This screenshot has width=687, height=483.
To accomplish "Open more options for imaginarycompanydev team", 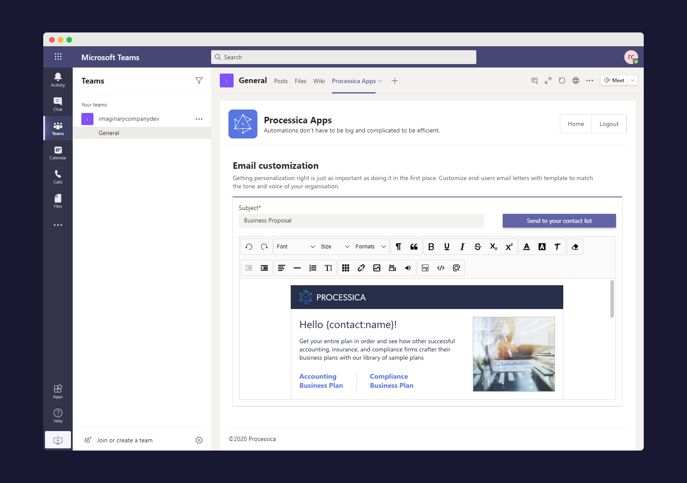I will point(199,119).
